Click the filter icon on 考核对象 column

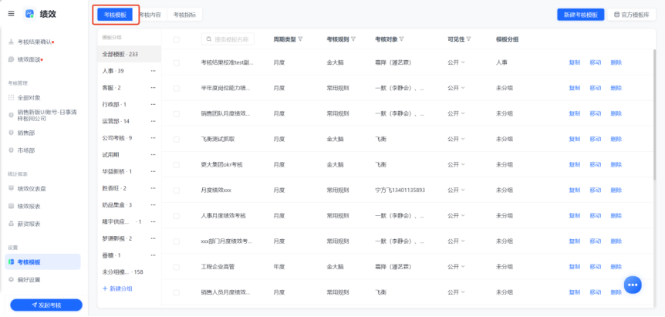point(401,39)
